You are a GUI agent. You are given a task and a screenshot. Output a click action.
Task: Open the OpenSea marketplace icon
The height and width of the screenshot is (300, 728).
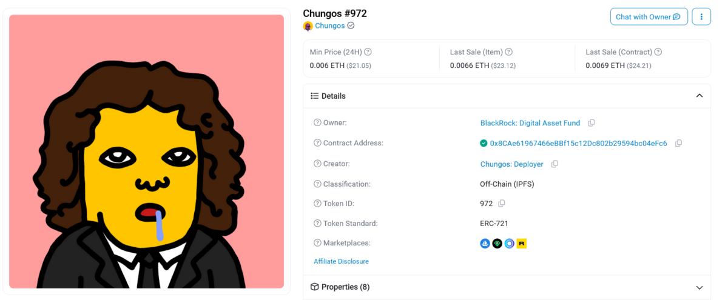[x=485, y=244]
